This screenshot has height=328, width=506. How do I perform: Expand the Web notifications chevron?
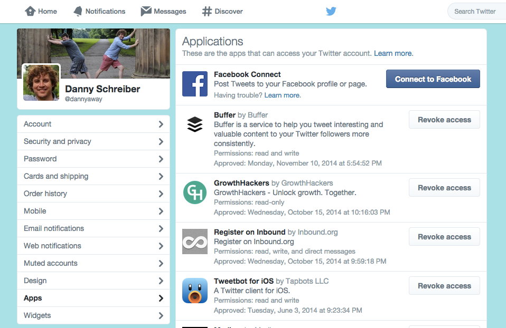(161, 246)
